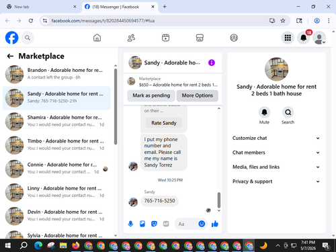Screen dimensions: 336x252
Task: Open the Video/Reels icon in top navigation
Action: (x=165, y=38)
